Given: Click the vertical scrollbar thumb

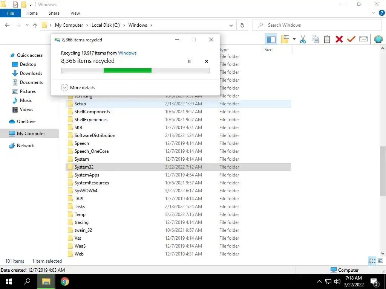Looking at the screenshot, I should pyautogui.click(x=383, y=171).
